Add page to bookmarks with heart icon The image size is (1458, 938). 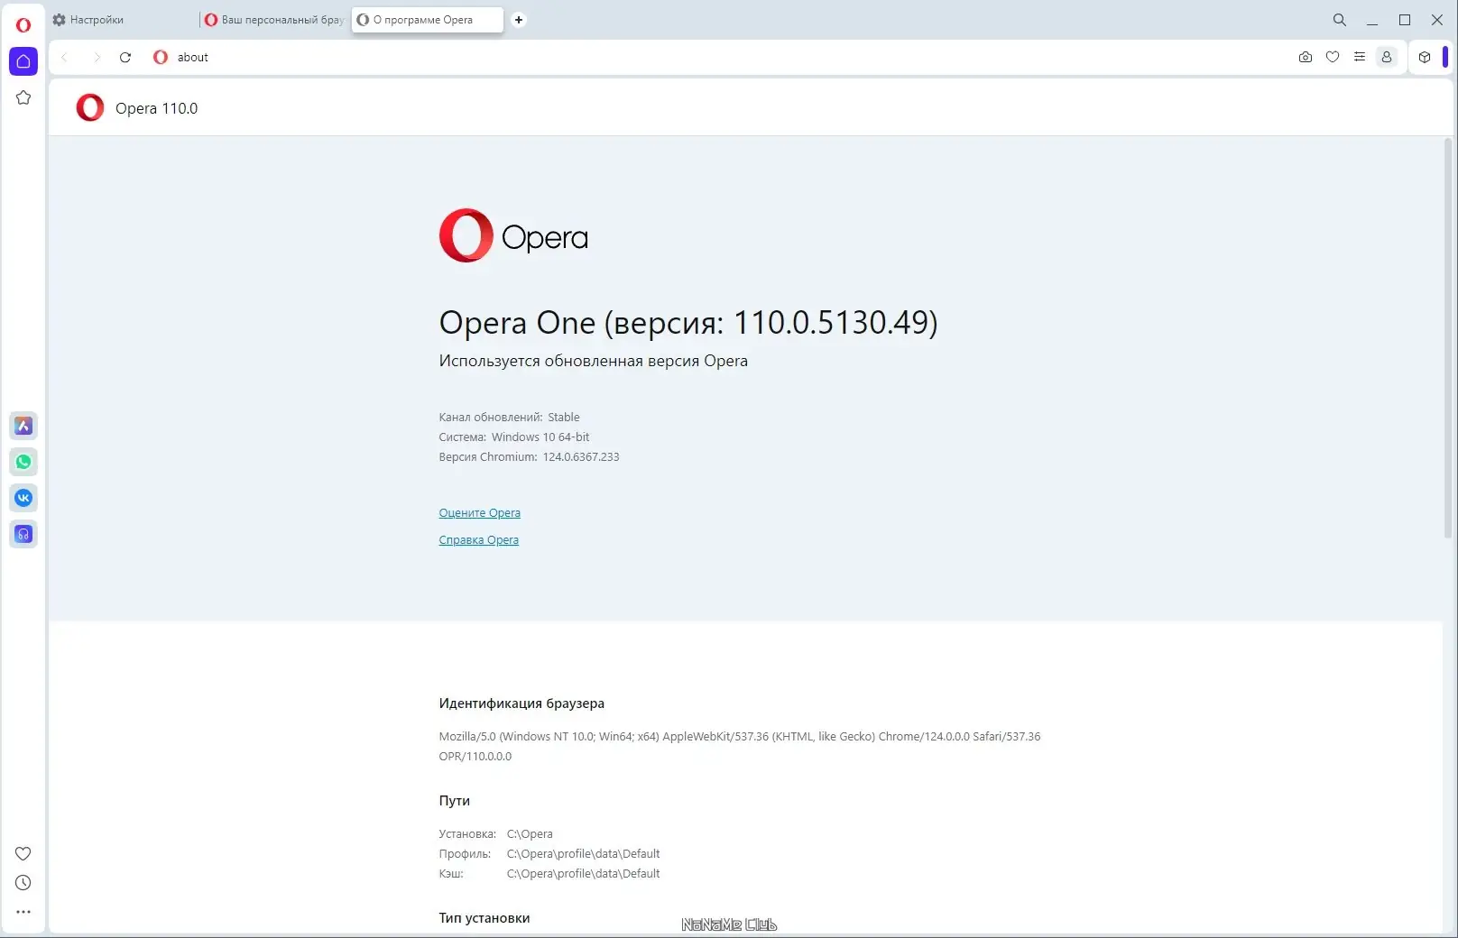point(1333,57)
